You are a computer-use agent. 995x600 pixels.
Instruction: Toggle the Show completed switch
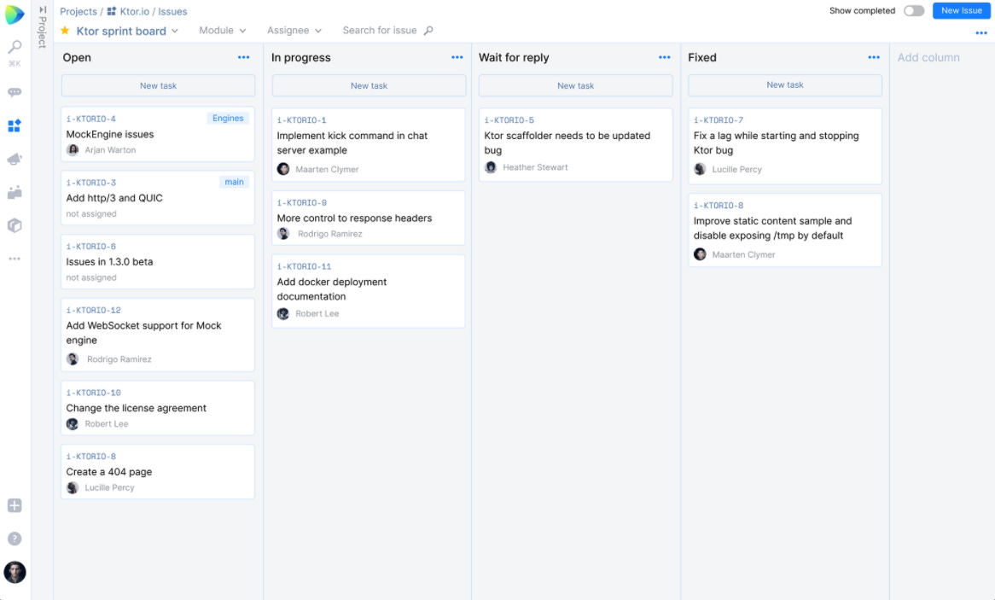pos(914,11)
